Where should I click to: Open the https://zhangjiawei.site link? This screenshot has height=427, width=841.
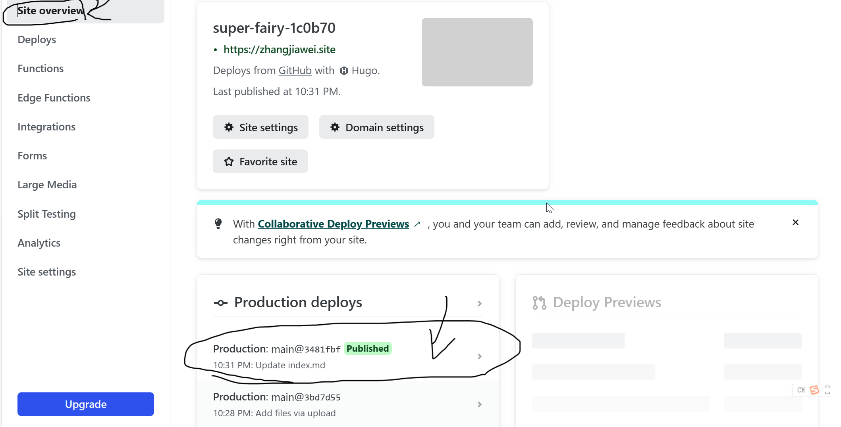(x=280, y=50)
